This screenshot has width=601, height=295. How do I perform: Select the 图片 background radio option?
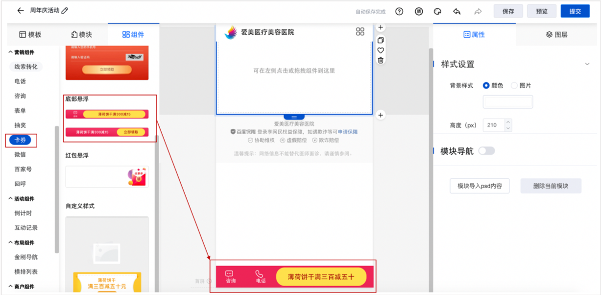pos(514,85)
